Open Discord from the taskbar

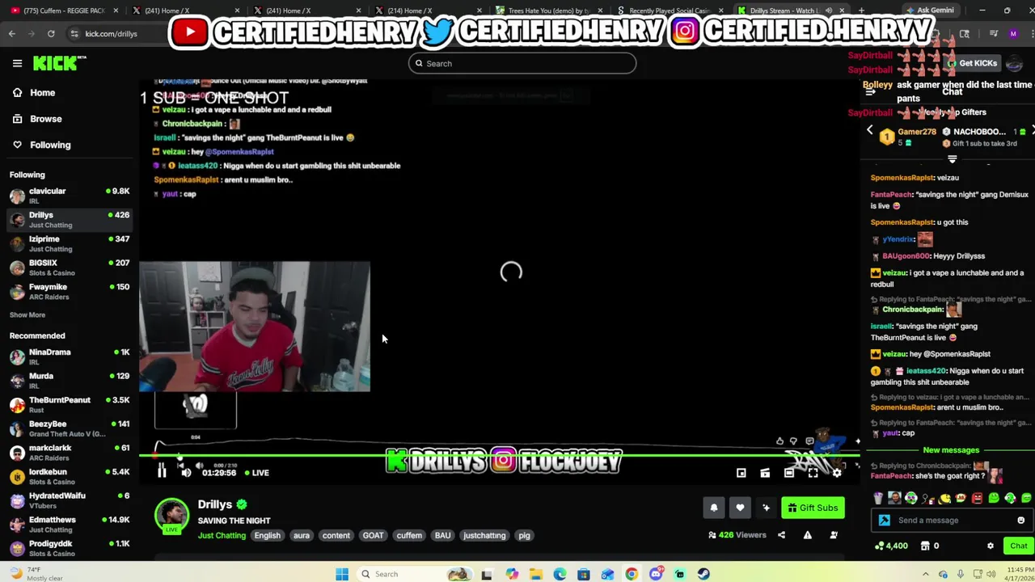tap(656, 574)
